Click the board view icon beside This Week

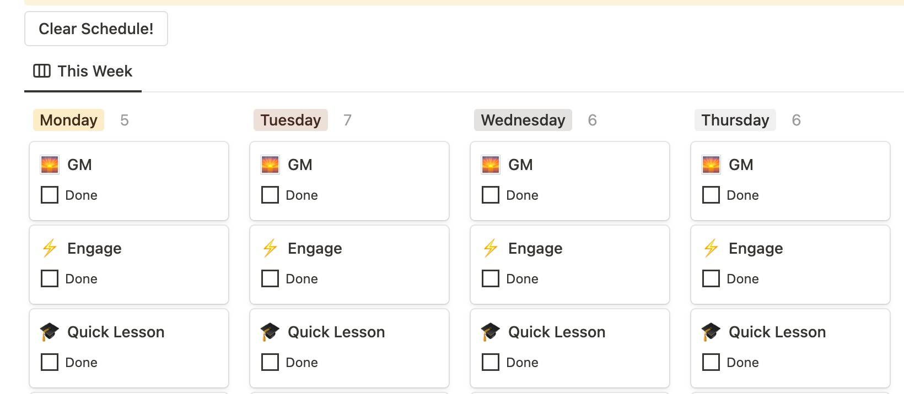[42, 71]
